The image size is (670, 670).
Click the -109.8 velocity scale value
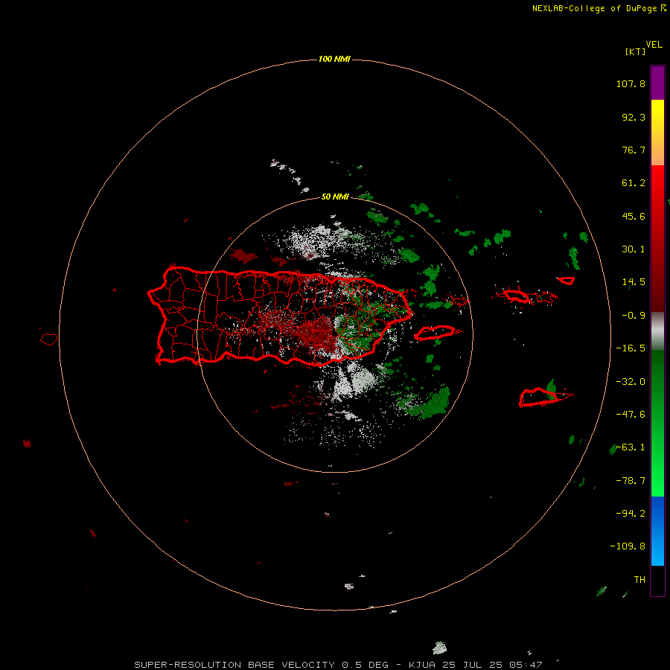(x=628, y=546)
